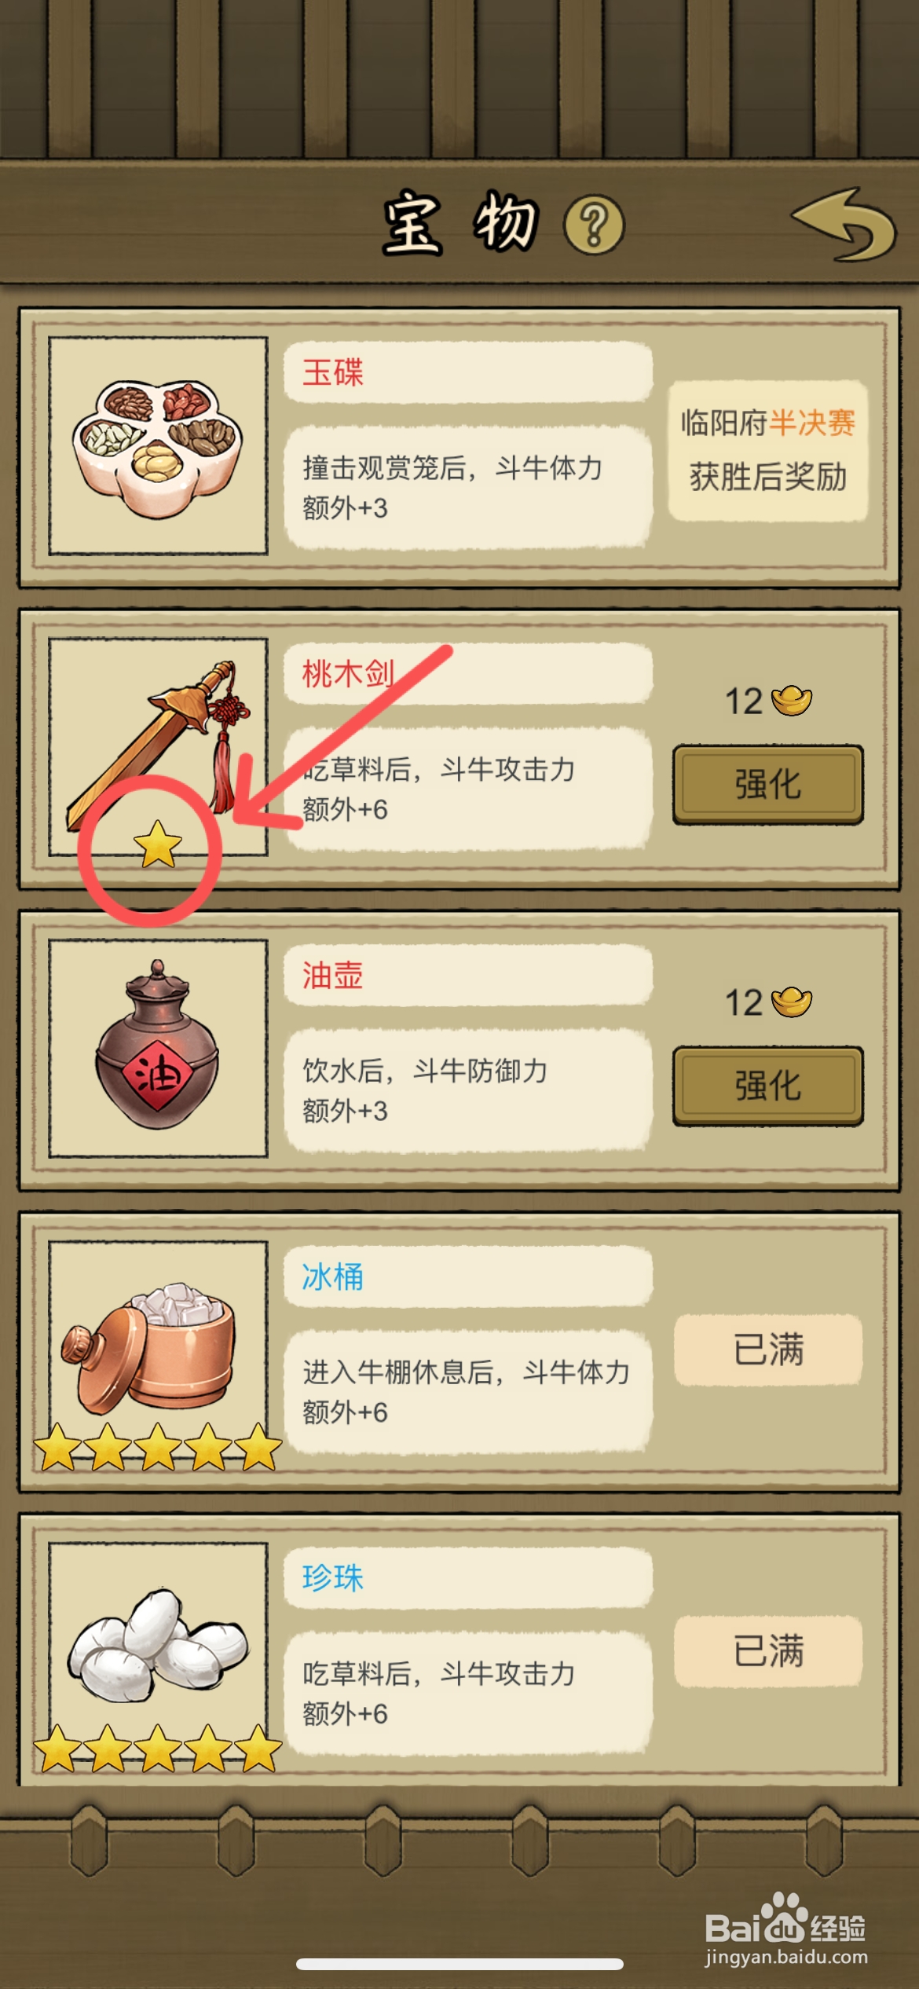Select the 珍珠 pearl image
919x1989 pixels.
pyautogui.click(x=158, y=1651)
